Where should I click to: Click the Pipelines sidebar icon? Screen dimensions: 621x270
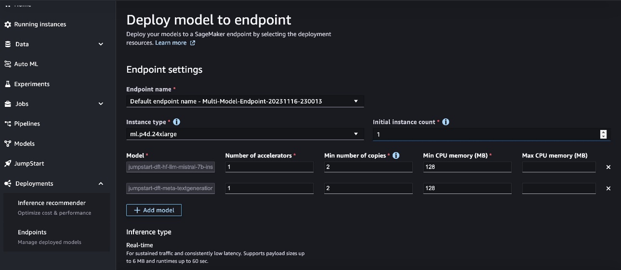coord(8,124)
